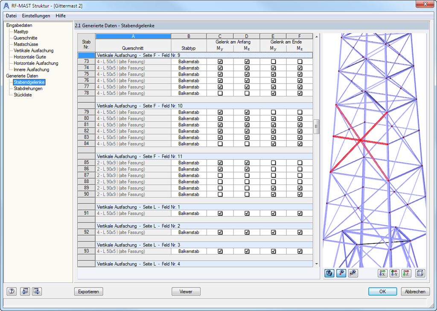
Task: Set view in X direction
Action: (x=383, y=273)
